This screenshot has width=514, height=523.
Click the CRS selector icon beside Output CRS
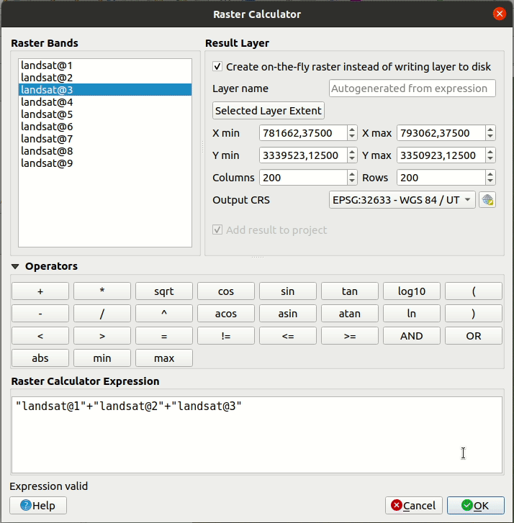click(x=488, y=200)
